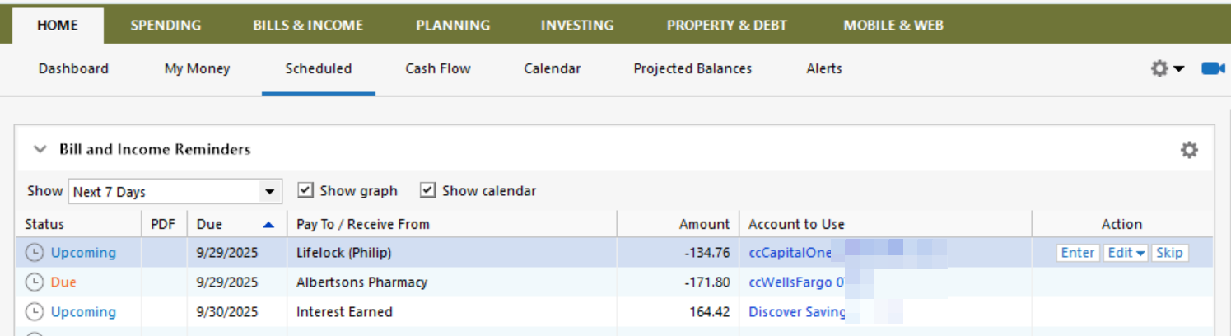The width and height of the screenshot is (1231, 336).
Task: Open the Cash Flow subtab
Action: click(438, 69)
